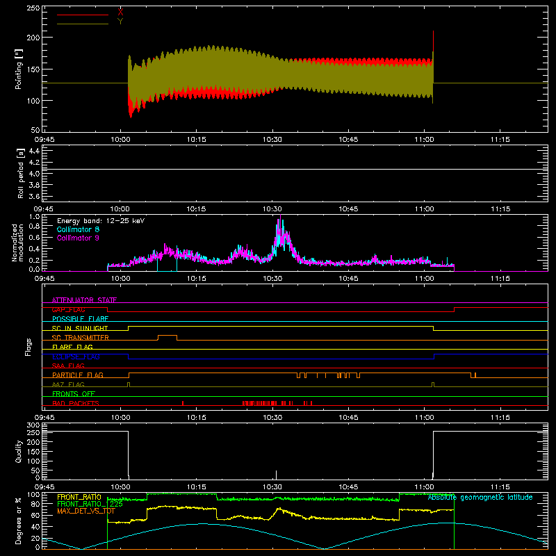Click the olive Y legend line sample

tap(83, 24)
